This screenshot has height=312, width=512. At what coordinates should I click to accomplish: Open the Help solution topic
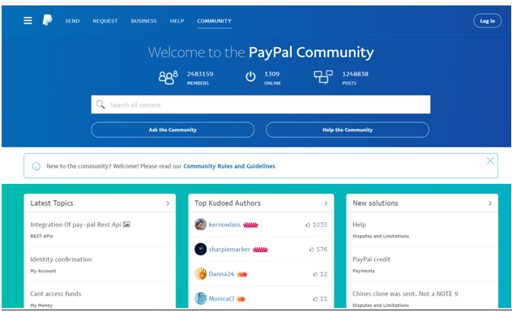pos(359,224)
